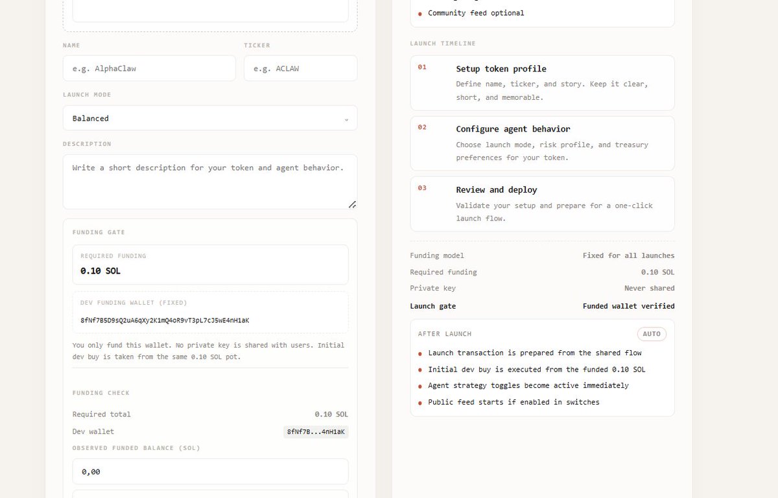Click the 'Launch gate' row label
The height and width of the screenshot is (498, 778).
point(433,306)
